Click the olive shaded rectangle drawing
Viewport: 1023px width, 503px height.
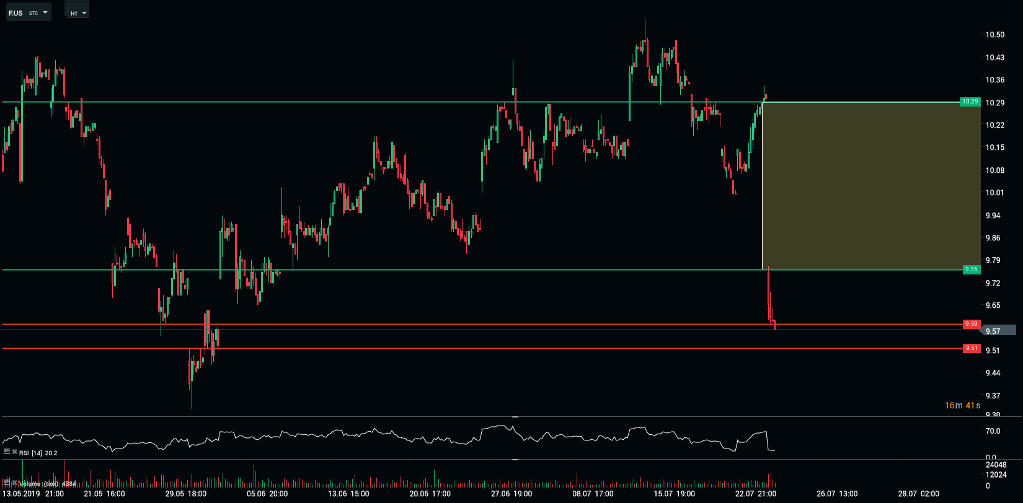tap(871, 186)
